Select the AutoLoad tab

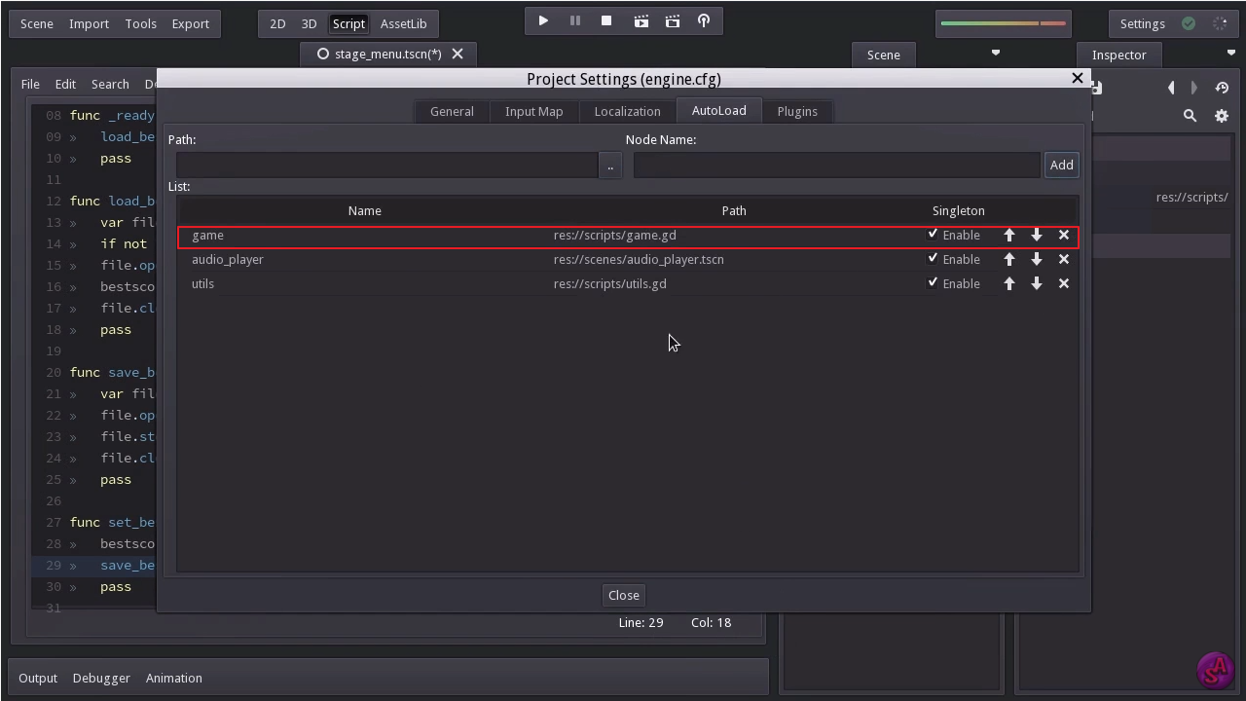pos(719,110)
